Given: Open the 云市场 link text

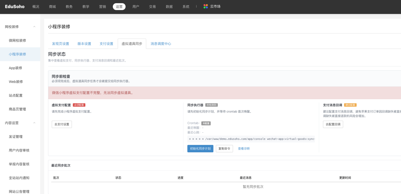Looking at the screenshot, I should tap(215, 6).
